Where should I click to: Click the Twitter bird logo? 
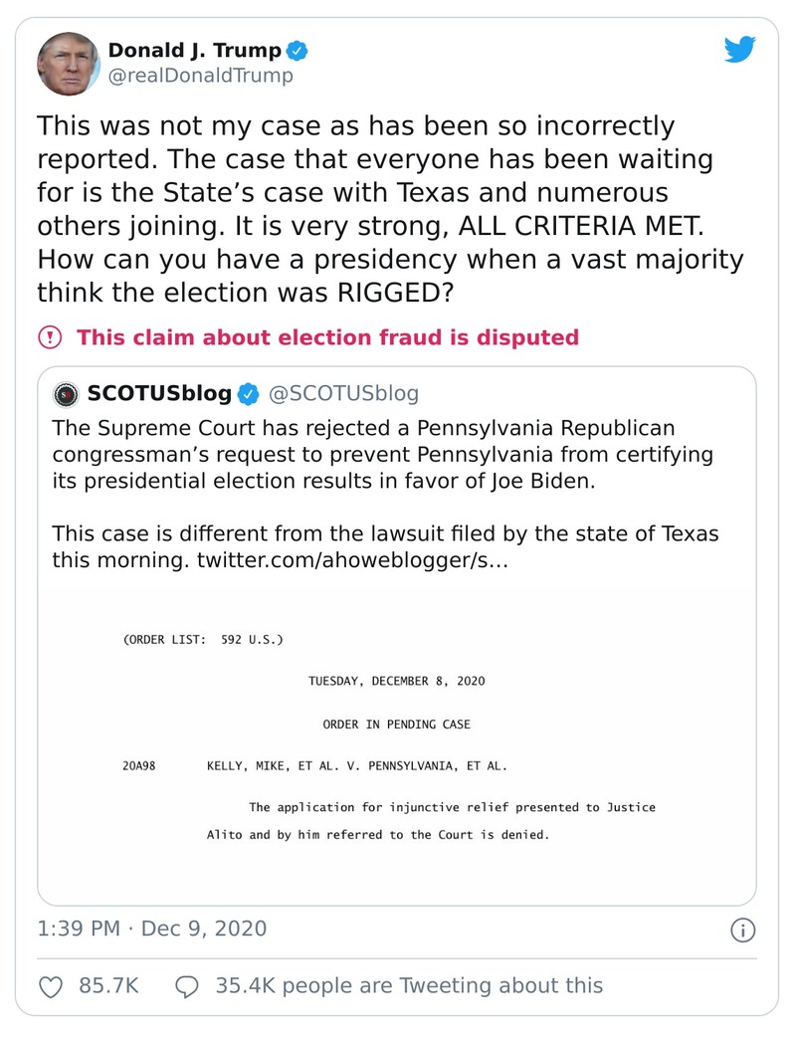tap(740, 47)
